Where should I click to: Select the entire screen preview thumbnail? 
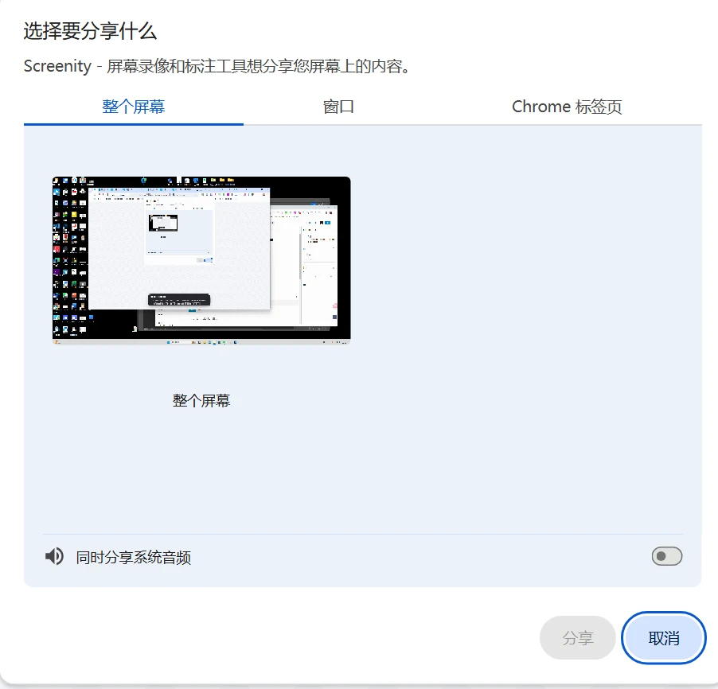tap(201, 260)
